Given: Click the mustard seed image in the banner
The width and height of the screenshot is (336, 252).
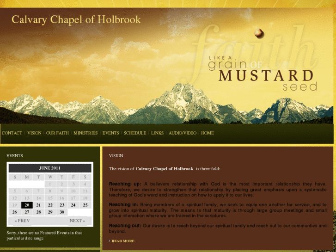Looking at the screenshot, I should coord(259,33).
